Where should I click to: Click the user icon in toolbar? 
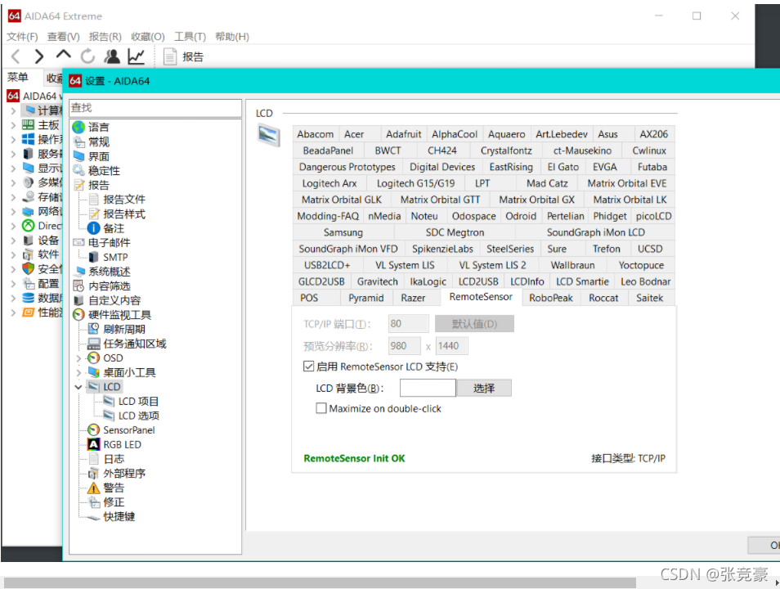coord(112,56)
